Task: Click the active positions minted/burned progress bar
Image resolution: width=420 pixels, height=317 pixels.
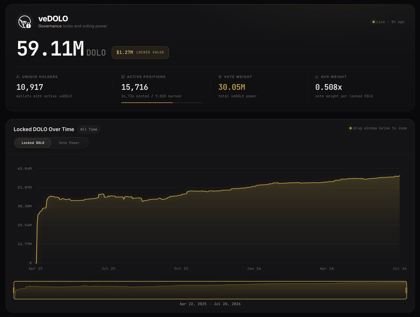Action: click(x=162, y=103)
